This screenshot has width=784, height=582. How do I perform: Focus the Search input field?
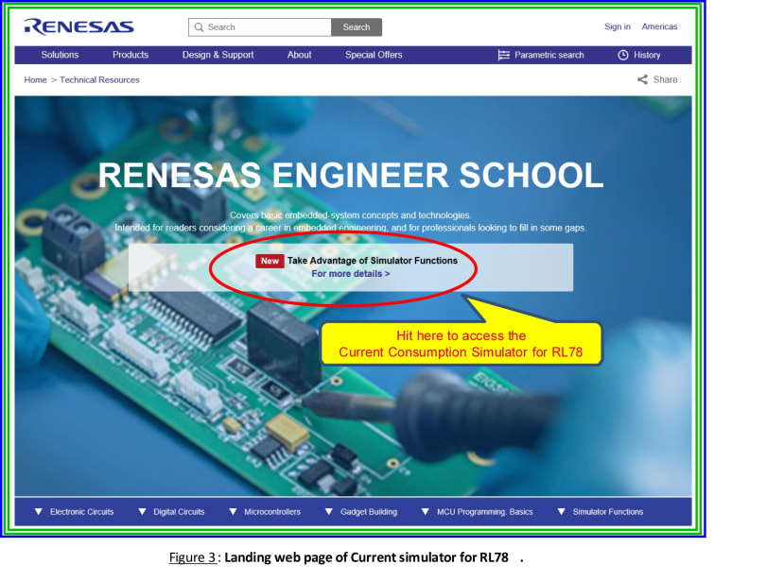(260, 27)
